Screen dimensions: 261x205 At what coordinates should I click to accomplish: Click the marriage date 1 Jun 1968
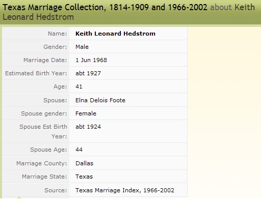point(91,60)
